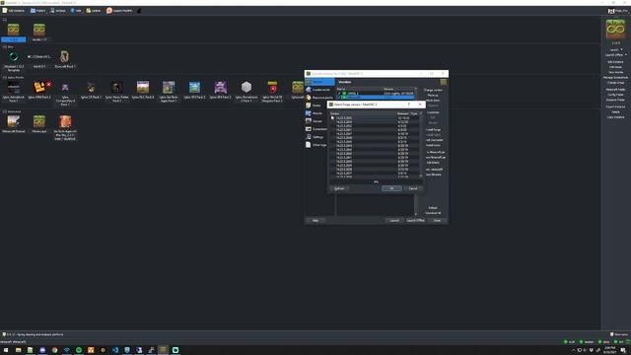Open the Folders toolbar menu
The image size is (631, 355).
point(37,11)
